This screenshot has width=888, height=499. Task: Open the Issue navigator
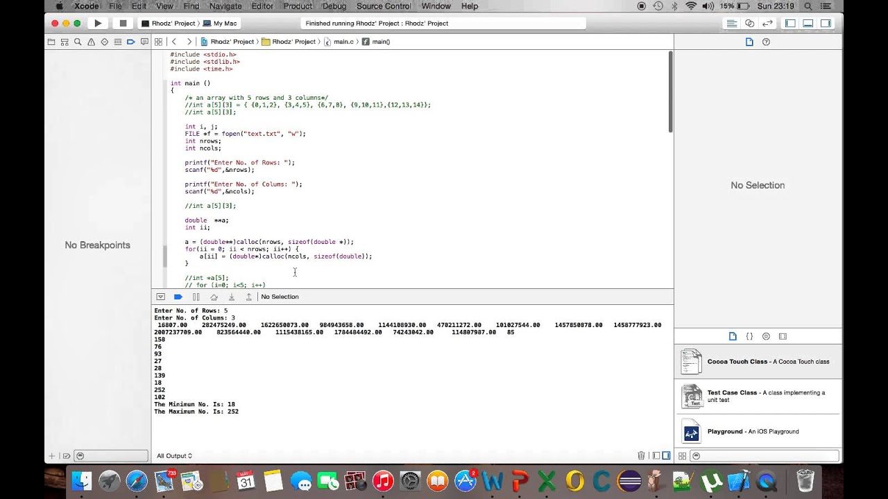91,42
